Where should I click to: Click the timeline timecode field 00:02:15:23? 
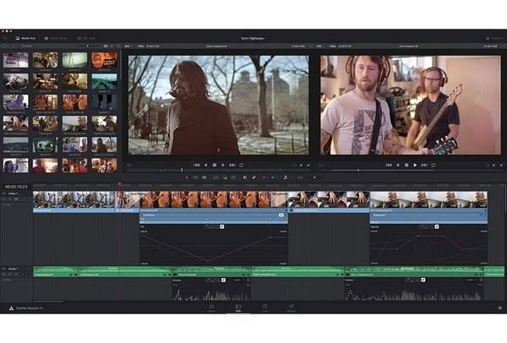(x=16, y=187)
